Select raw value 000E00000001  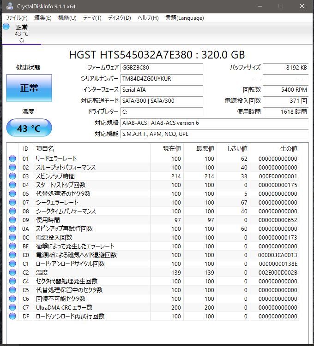point(278,176)
